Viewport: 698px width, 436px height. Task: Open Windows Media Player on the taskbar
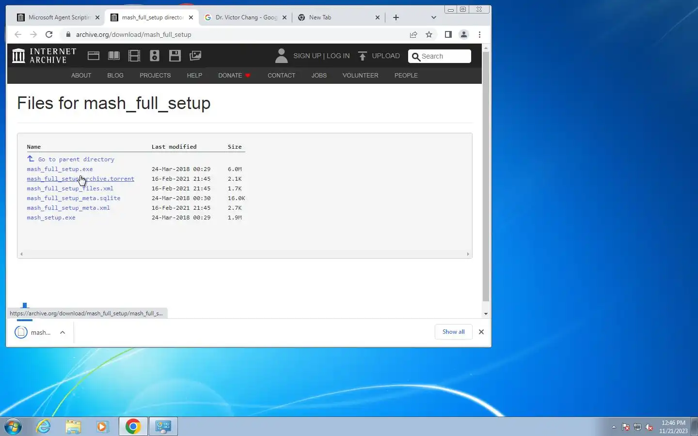(x=102, y=426)
